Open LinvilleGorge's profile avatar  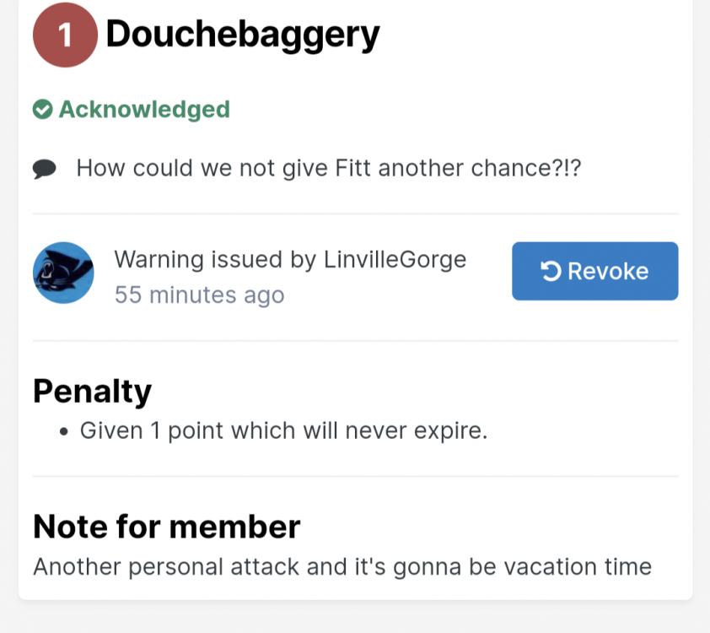click(63, 272)
